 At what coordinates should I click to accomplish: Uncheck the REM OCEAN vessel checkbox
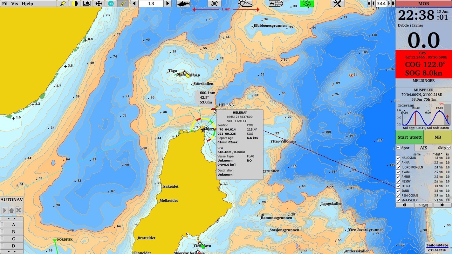(398, 196)
